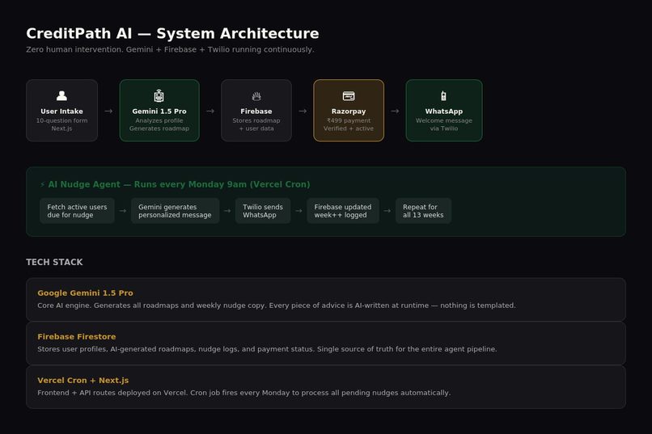Select the WhatsApp card title
Screen dimensions: 652x434
pyautogui.click(x=443, y=112)
